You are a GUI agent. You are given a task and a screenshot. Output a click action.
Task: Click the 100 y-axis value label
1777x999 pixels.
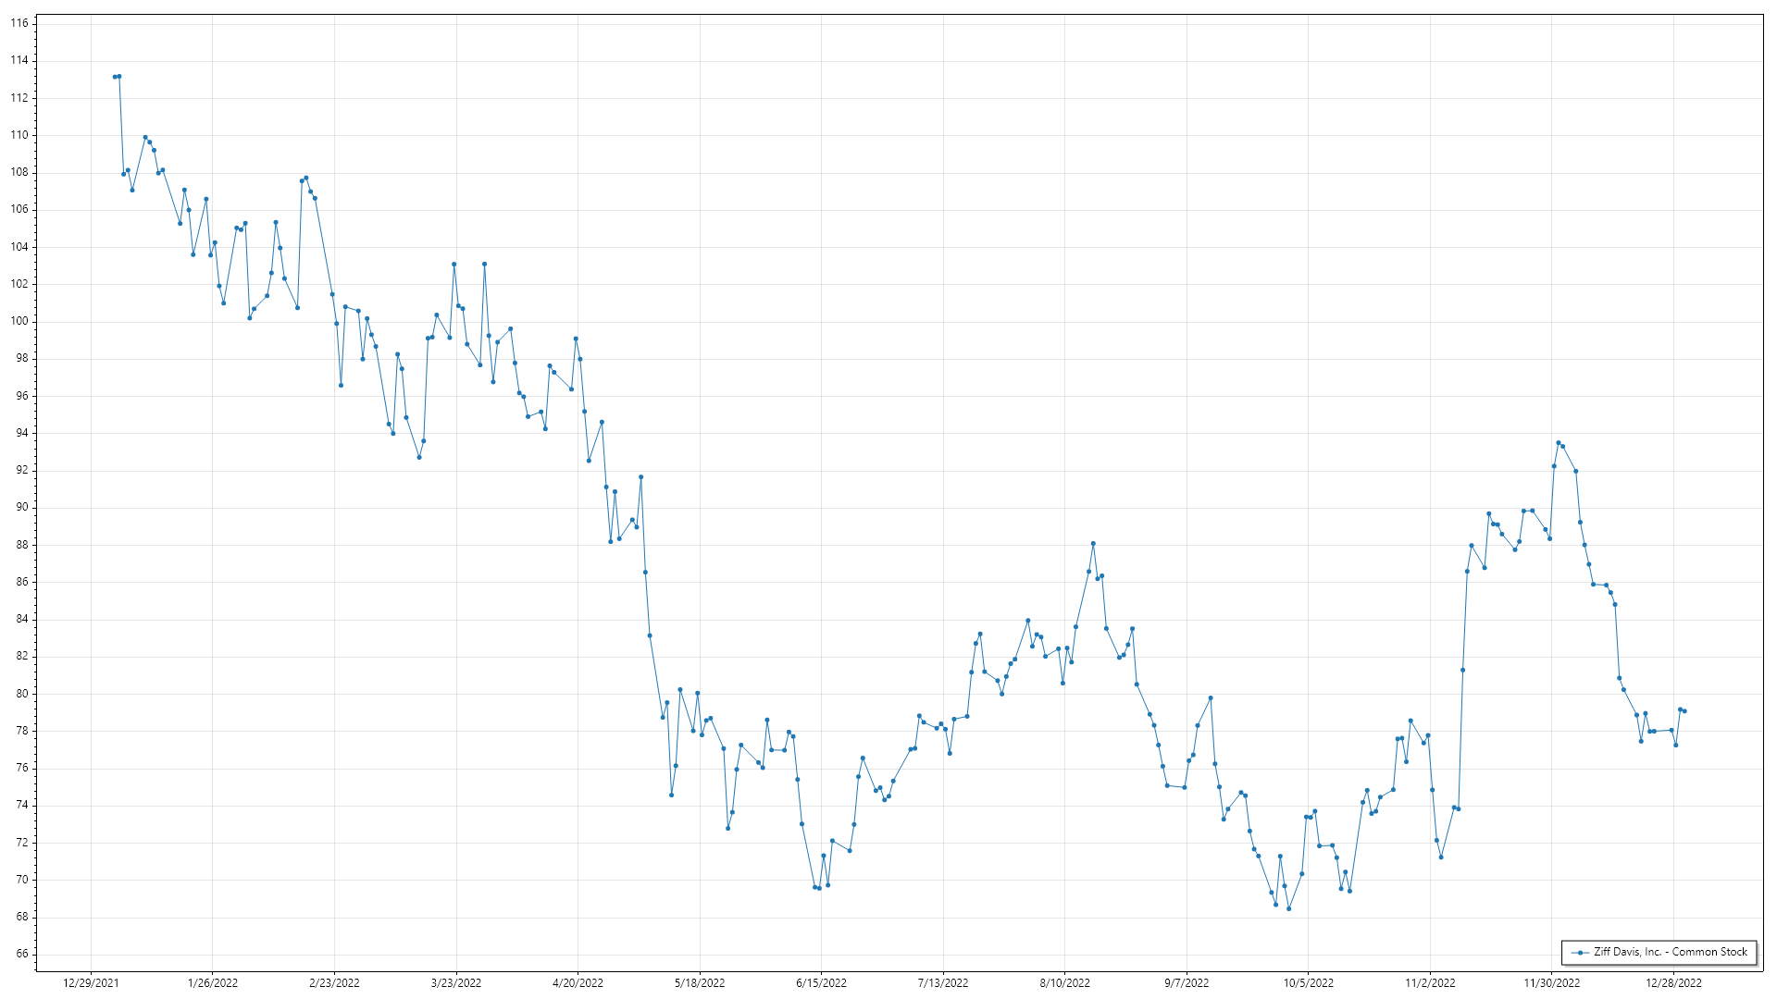pyautogui.click(x=19, y=321)
